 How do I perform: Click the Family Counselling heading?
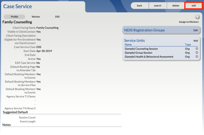(17, 22)
